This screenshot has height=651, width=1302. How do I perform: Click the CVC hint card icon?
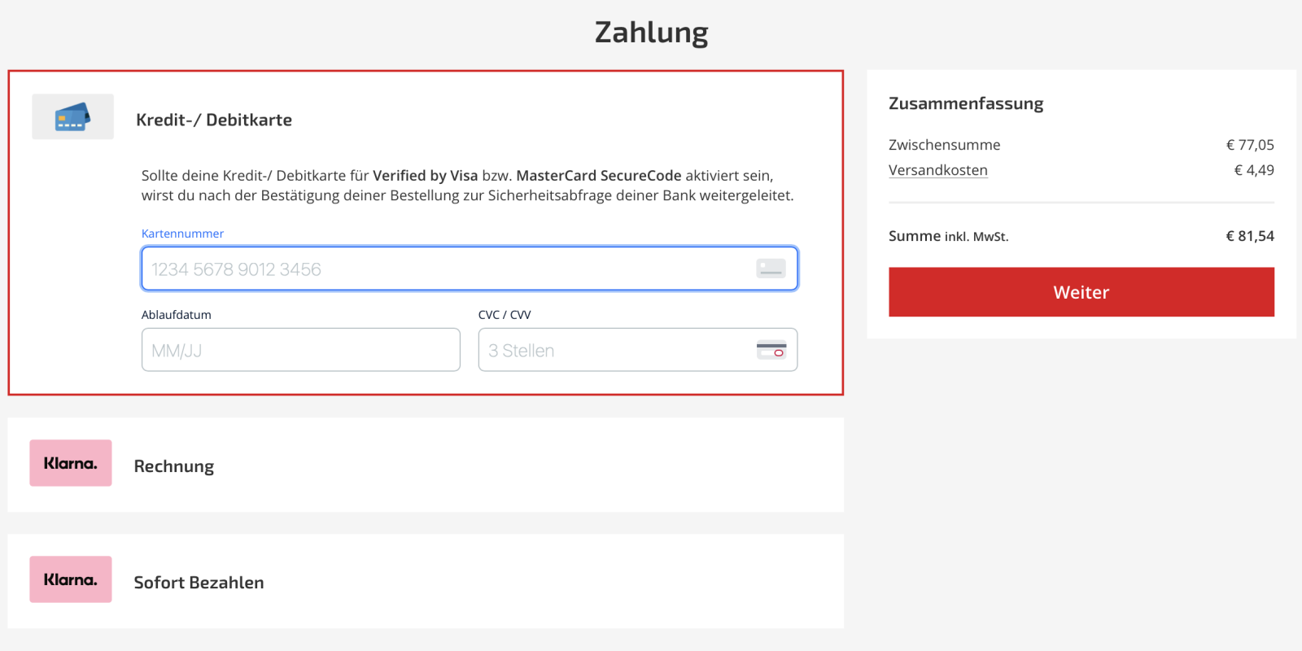tap(770, 350)
